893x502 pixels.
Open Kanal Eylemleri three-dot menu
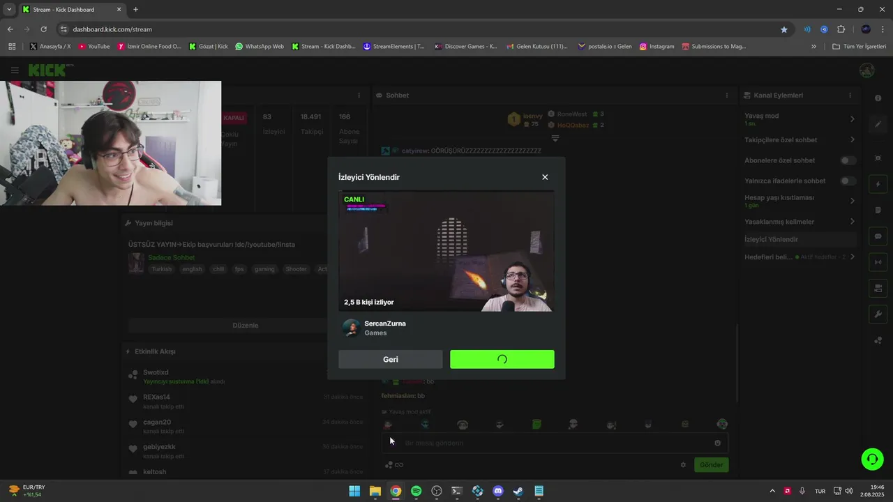point(850,96)
